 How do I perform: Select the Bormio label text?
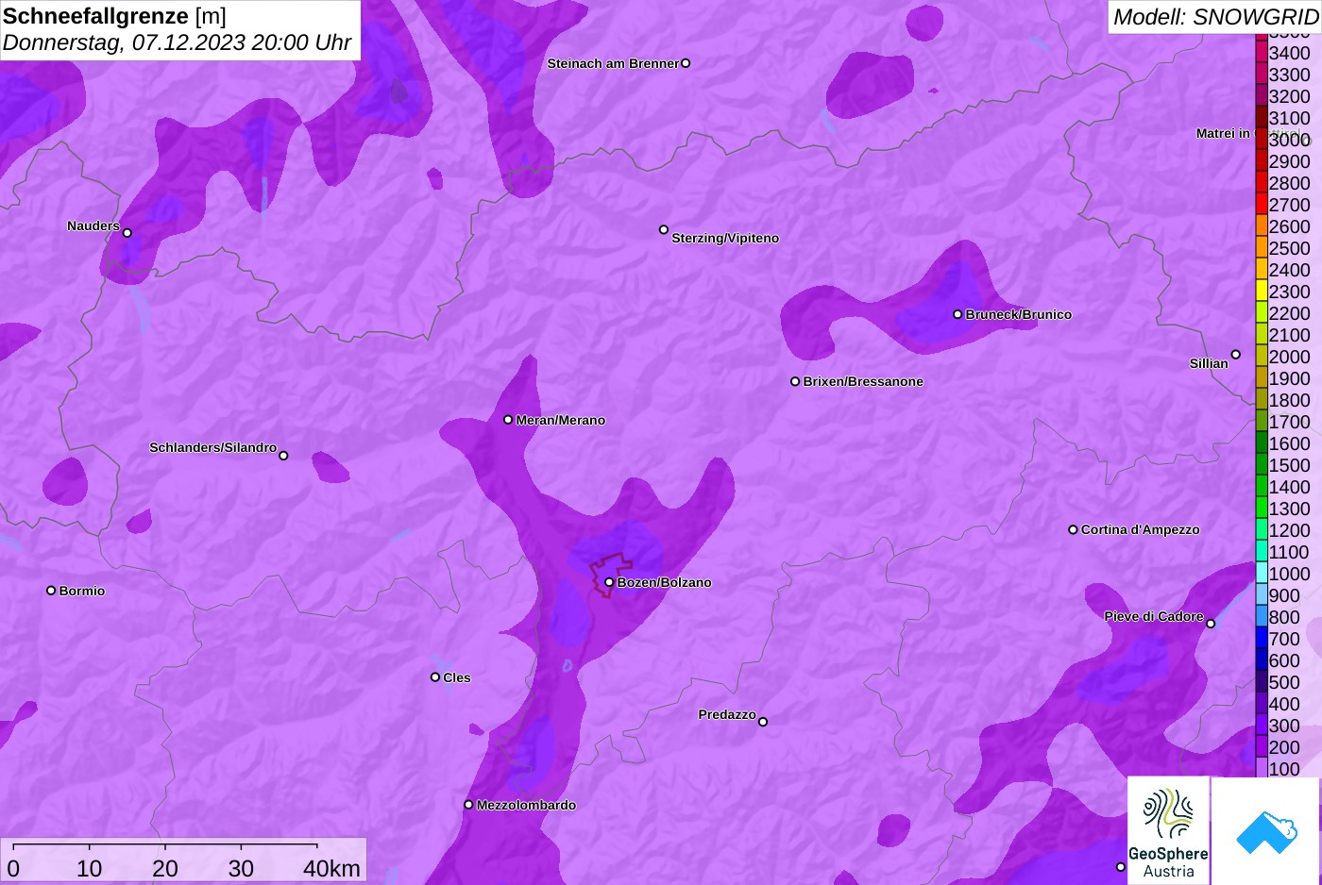pos(82,591)
